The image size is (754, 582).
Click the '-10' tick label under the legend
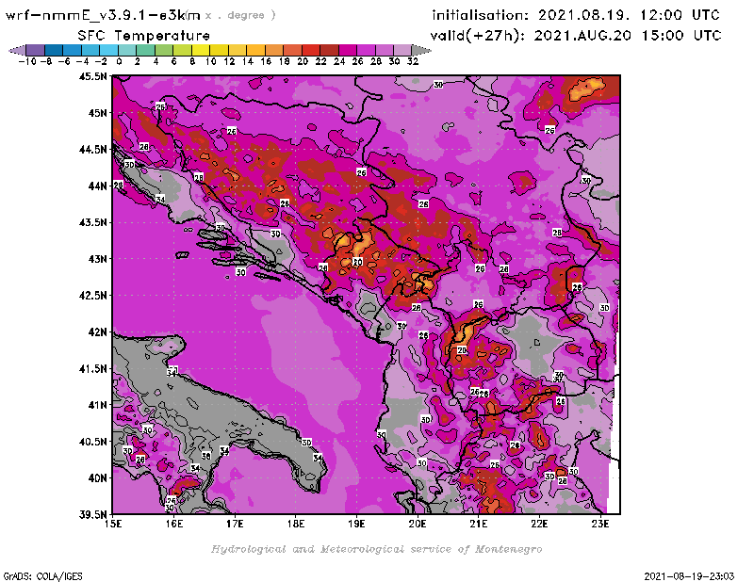pyautogui.click(x=27, y=61)
